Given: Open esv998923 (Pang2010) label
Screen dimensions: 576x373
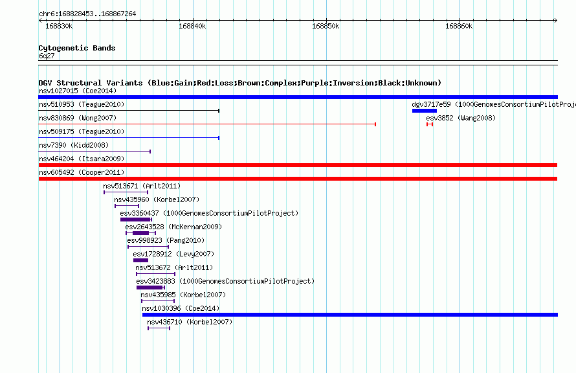Looking at the screenshot, I should coord(166,240).
